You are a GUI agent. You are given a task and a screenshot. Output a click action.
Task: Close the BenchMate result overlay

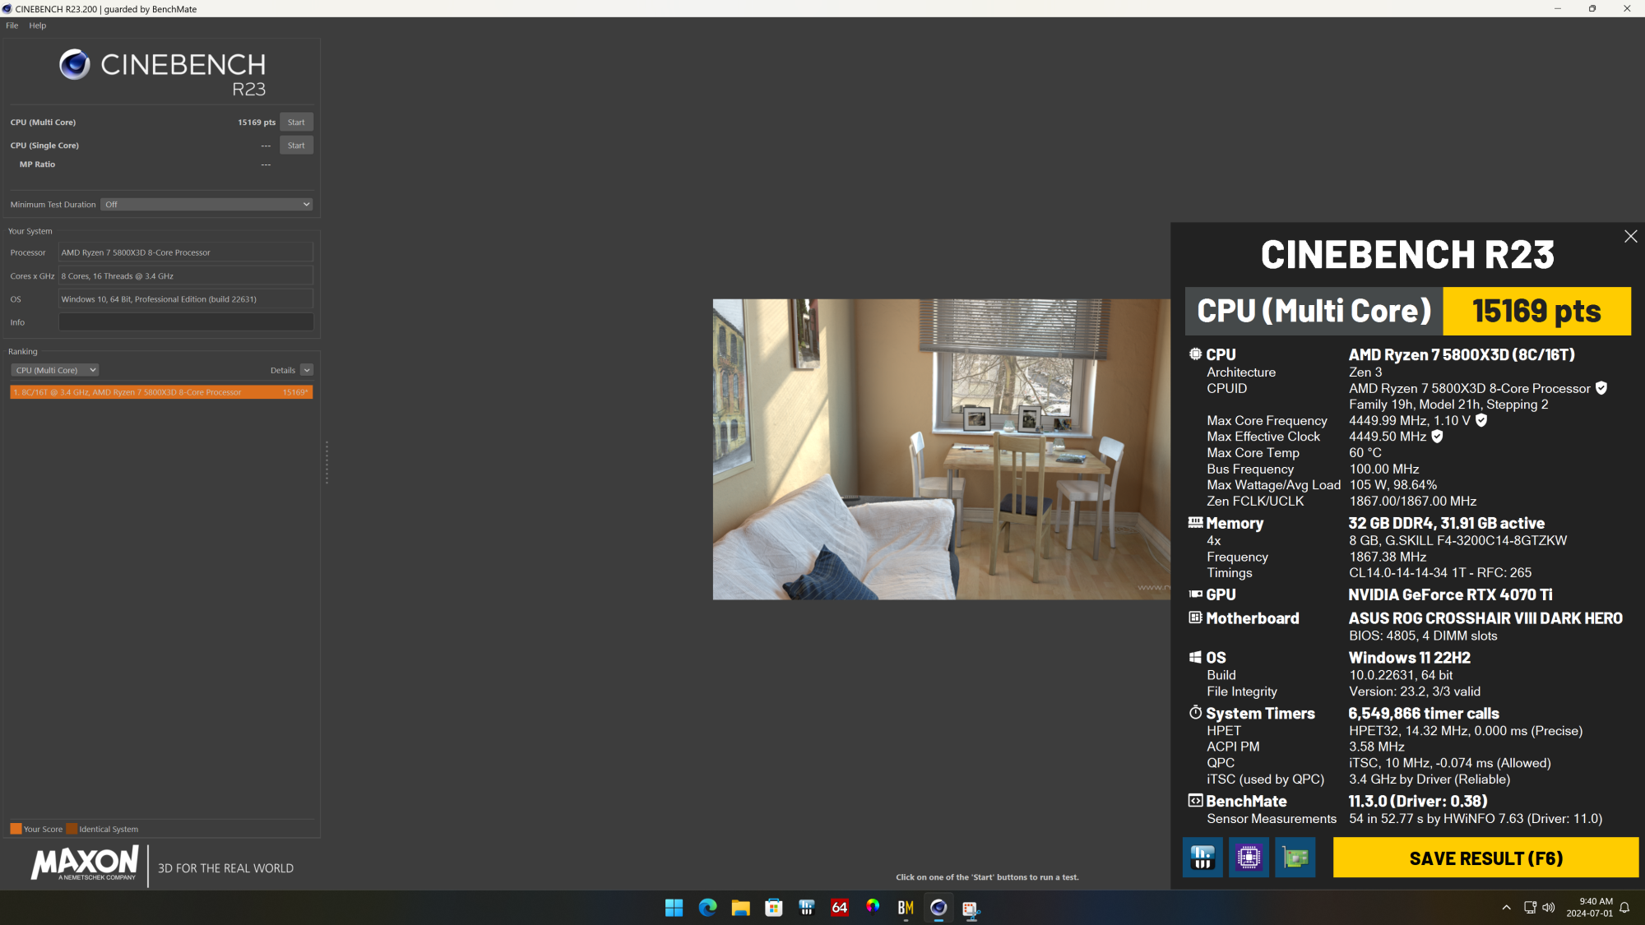pyautogui.click(x=1630, y=237)
